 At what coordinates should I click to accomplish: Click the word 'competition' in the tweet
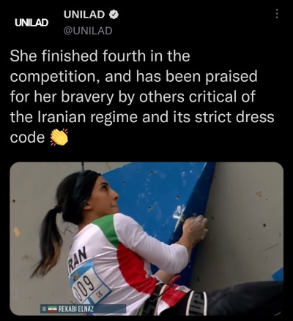[x=55, y=77]
